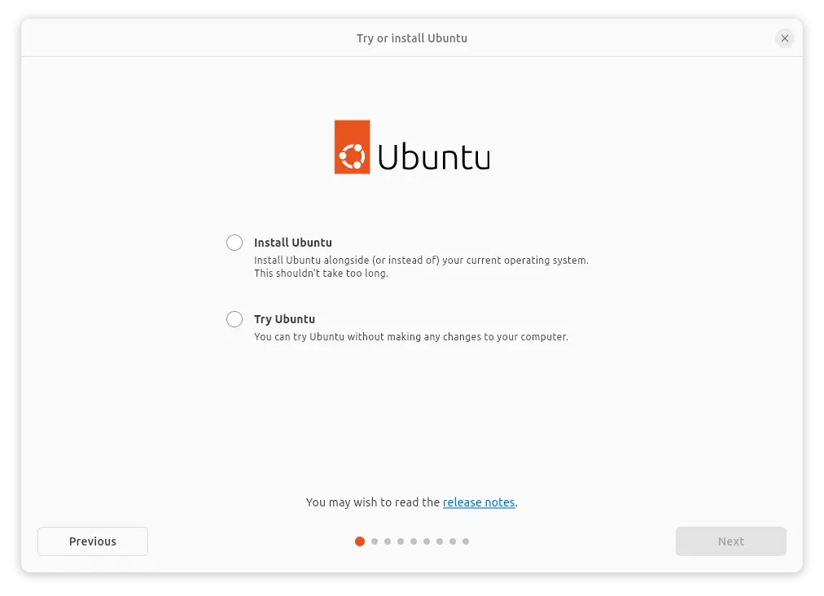824x596 pixels.
Task: Click the "This shouldn't take too long." text
Action: pyautogui.click(x=321, y=274)
